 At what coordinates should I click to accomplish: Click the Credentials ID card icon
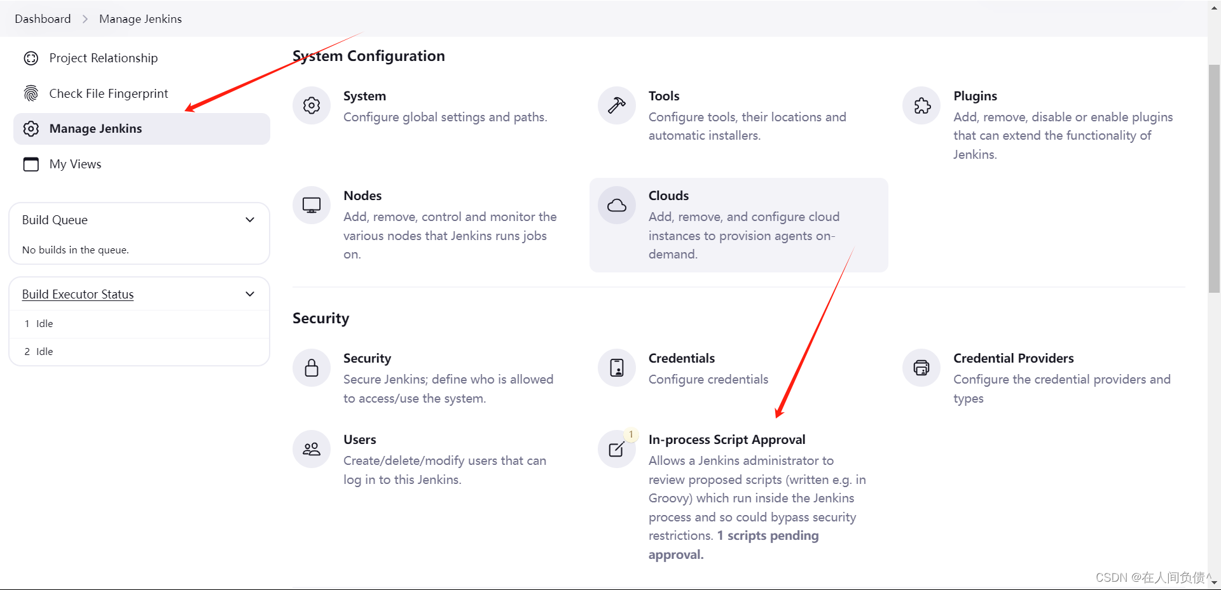(x=616, y=367)
